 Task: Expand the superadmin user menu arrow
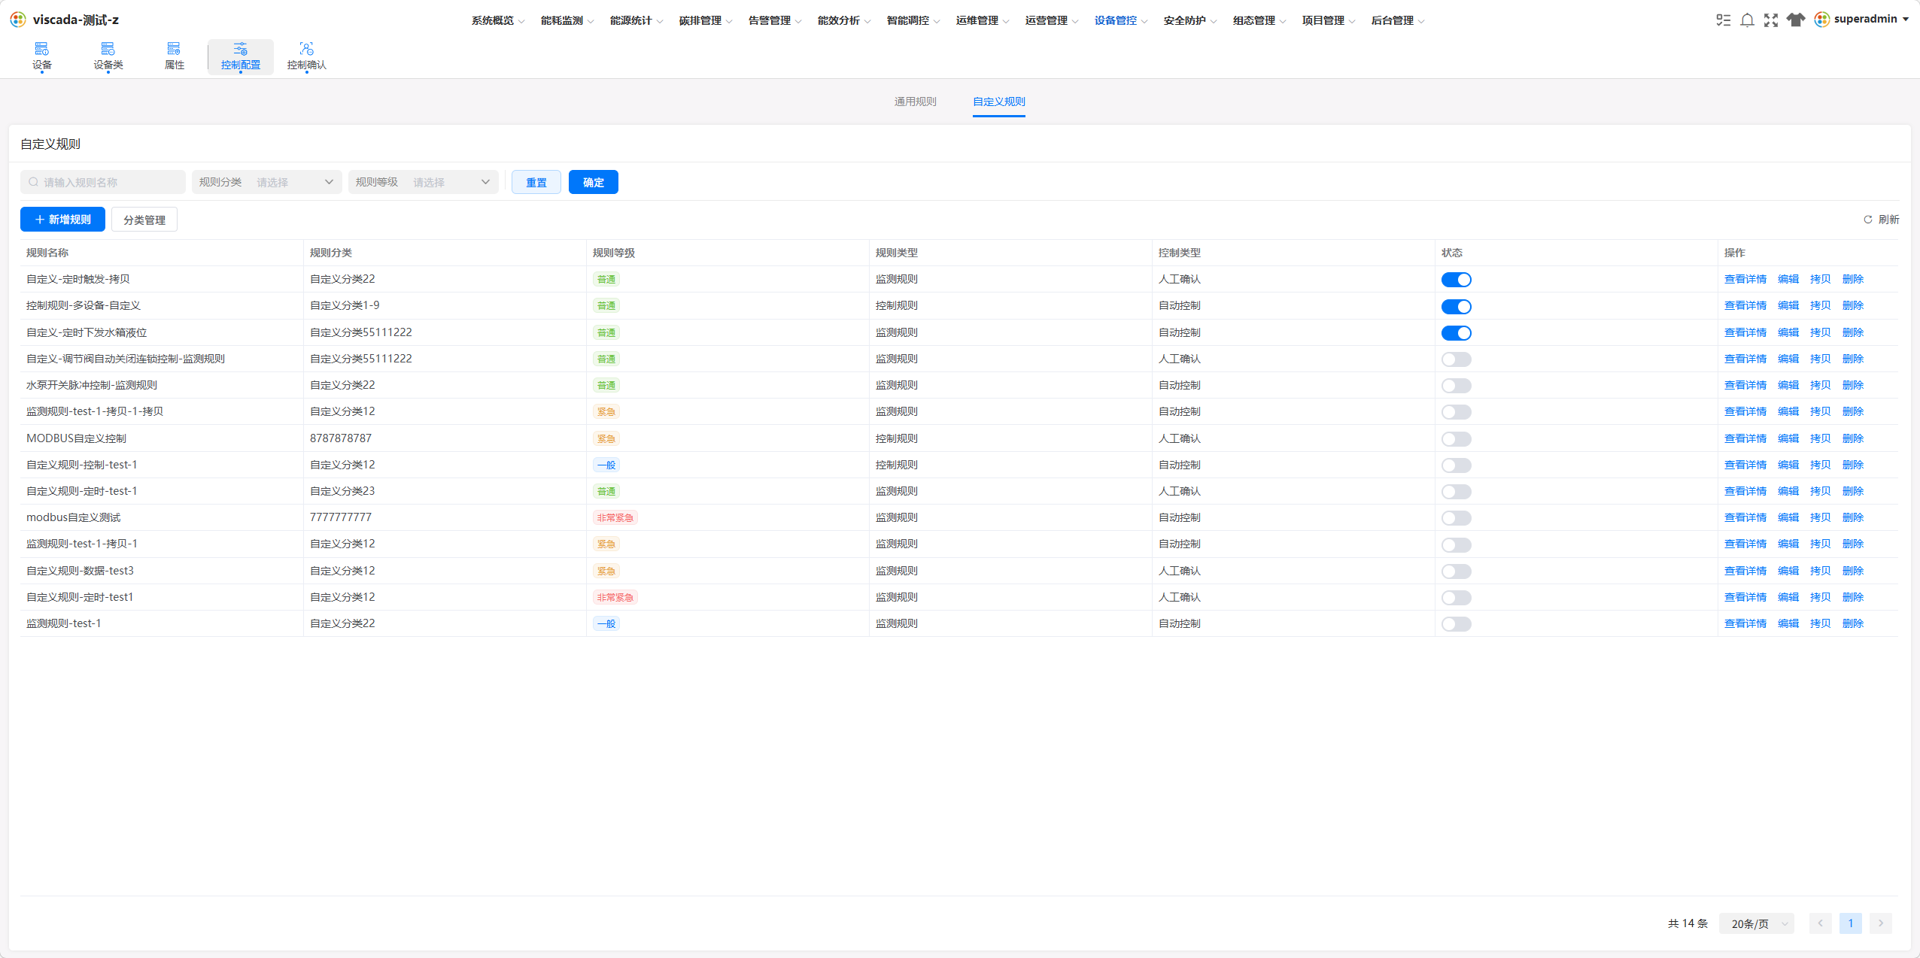click(1906, 20)
